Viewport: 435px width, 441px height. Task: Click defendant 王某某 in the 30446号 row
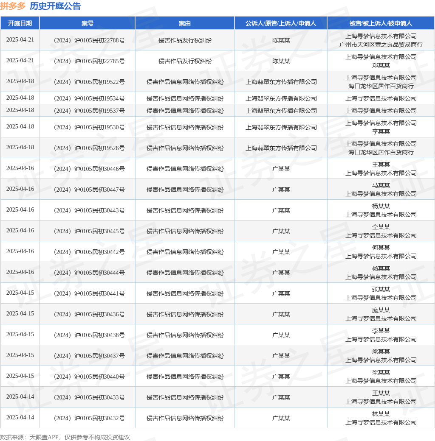point(381,165)
